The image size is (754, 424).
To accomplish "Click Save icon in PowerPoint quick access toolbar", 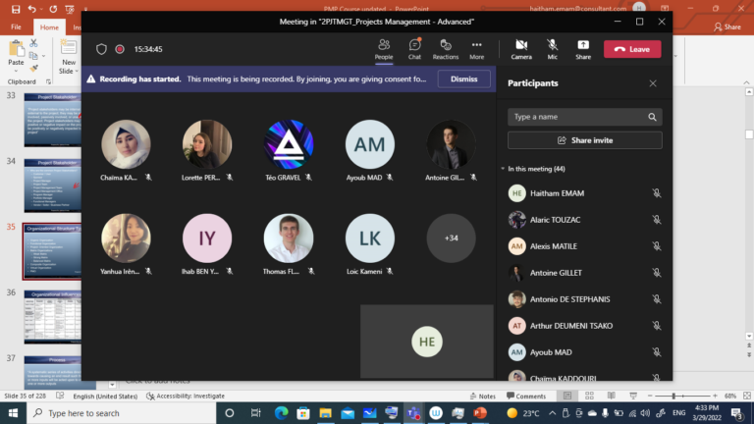I will coord(16,9).
